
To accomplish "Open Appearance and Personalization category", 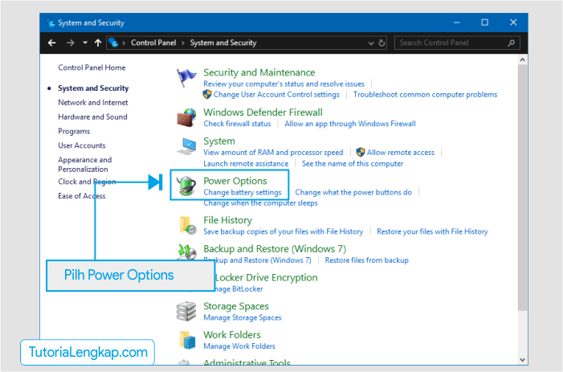I will (x=85, y=165).
